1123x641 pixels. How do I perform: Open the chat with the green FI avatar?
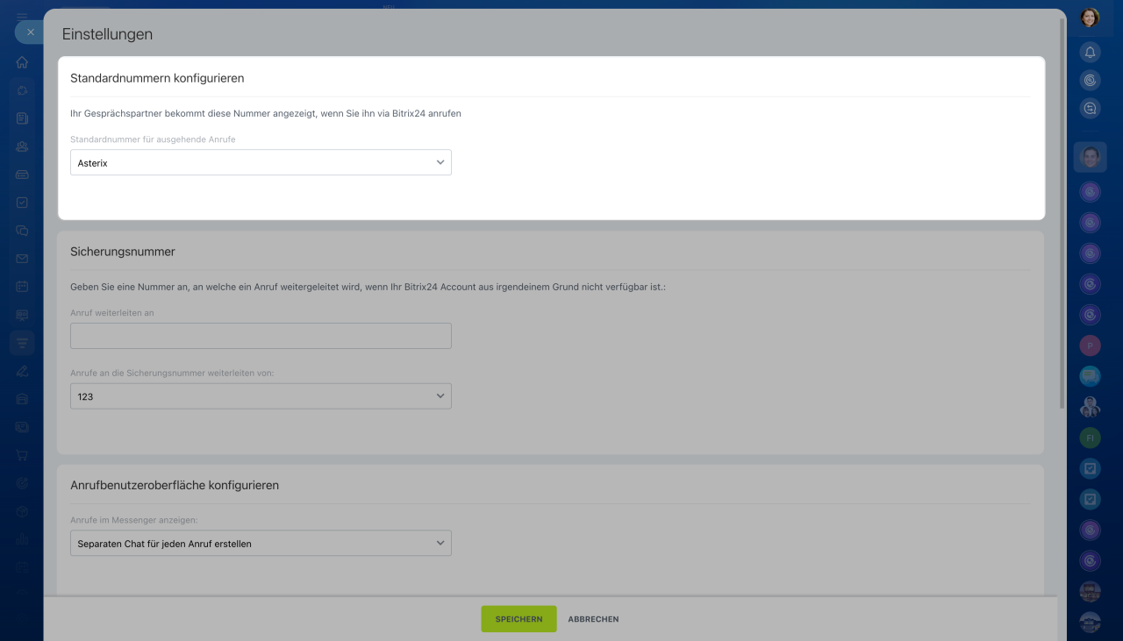[x=1090, y=438]
